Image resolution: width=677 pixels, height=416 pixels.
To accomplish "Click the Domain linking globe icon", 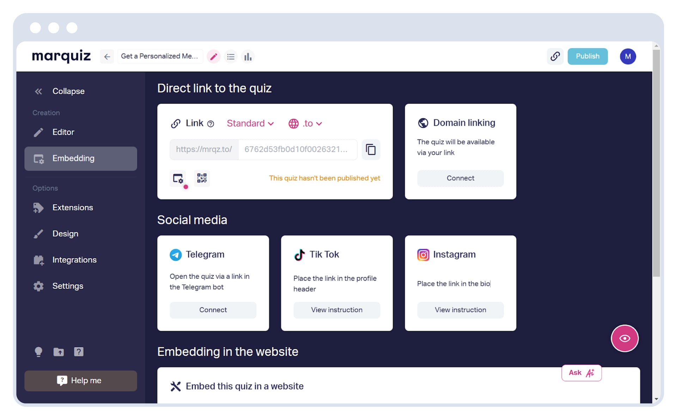I will point(423,123).
